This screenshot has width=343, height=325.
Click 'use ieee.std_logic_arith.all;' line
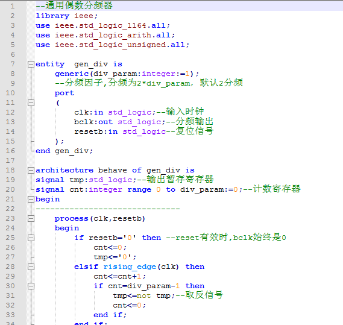click(x=105, y=35)
